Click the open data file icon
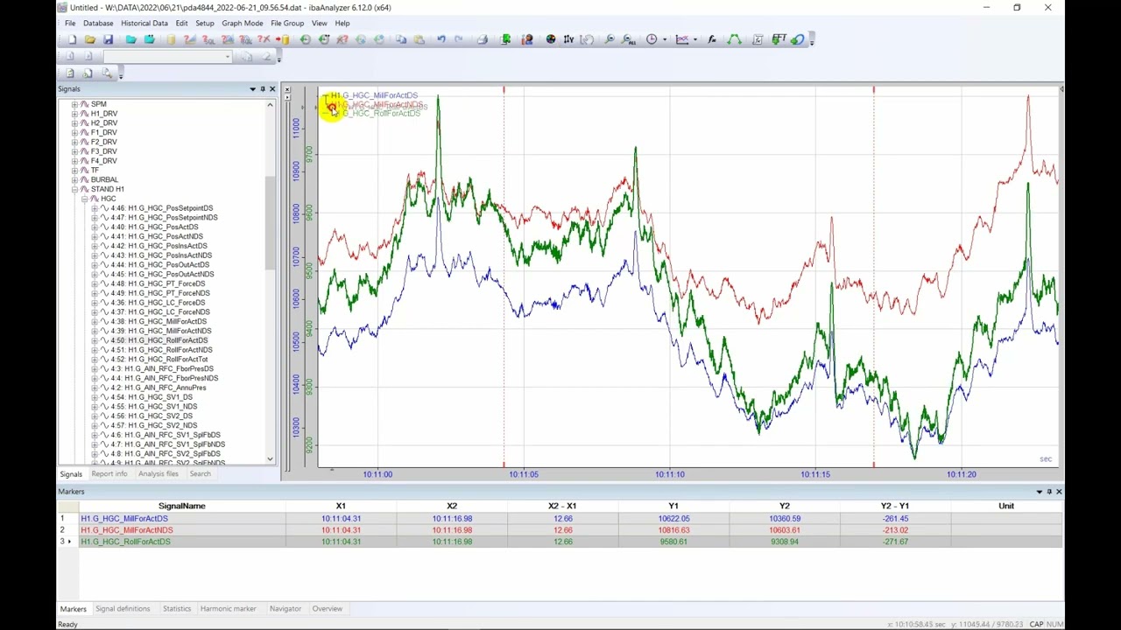 130,39
